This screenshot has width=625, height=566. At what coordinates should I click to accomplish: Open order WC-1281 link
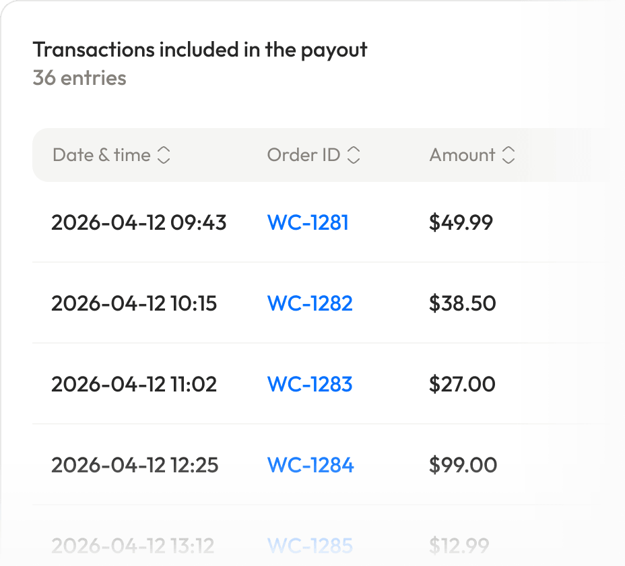[x=308, y=222]
